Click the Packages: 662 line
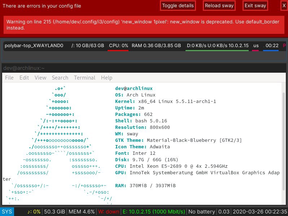The image size is (288, 216). [x=134, y=114]
